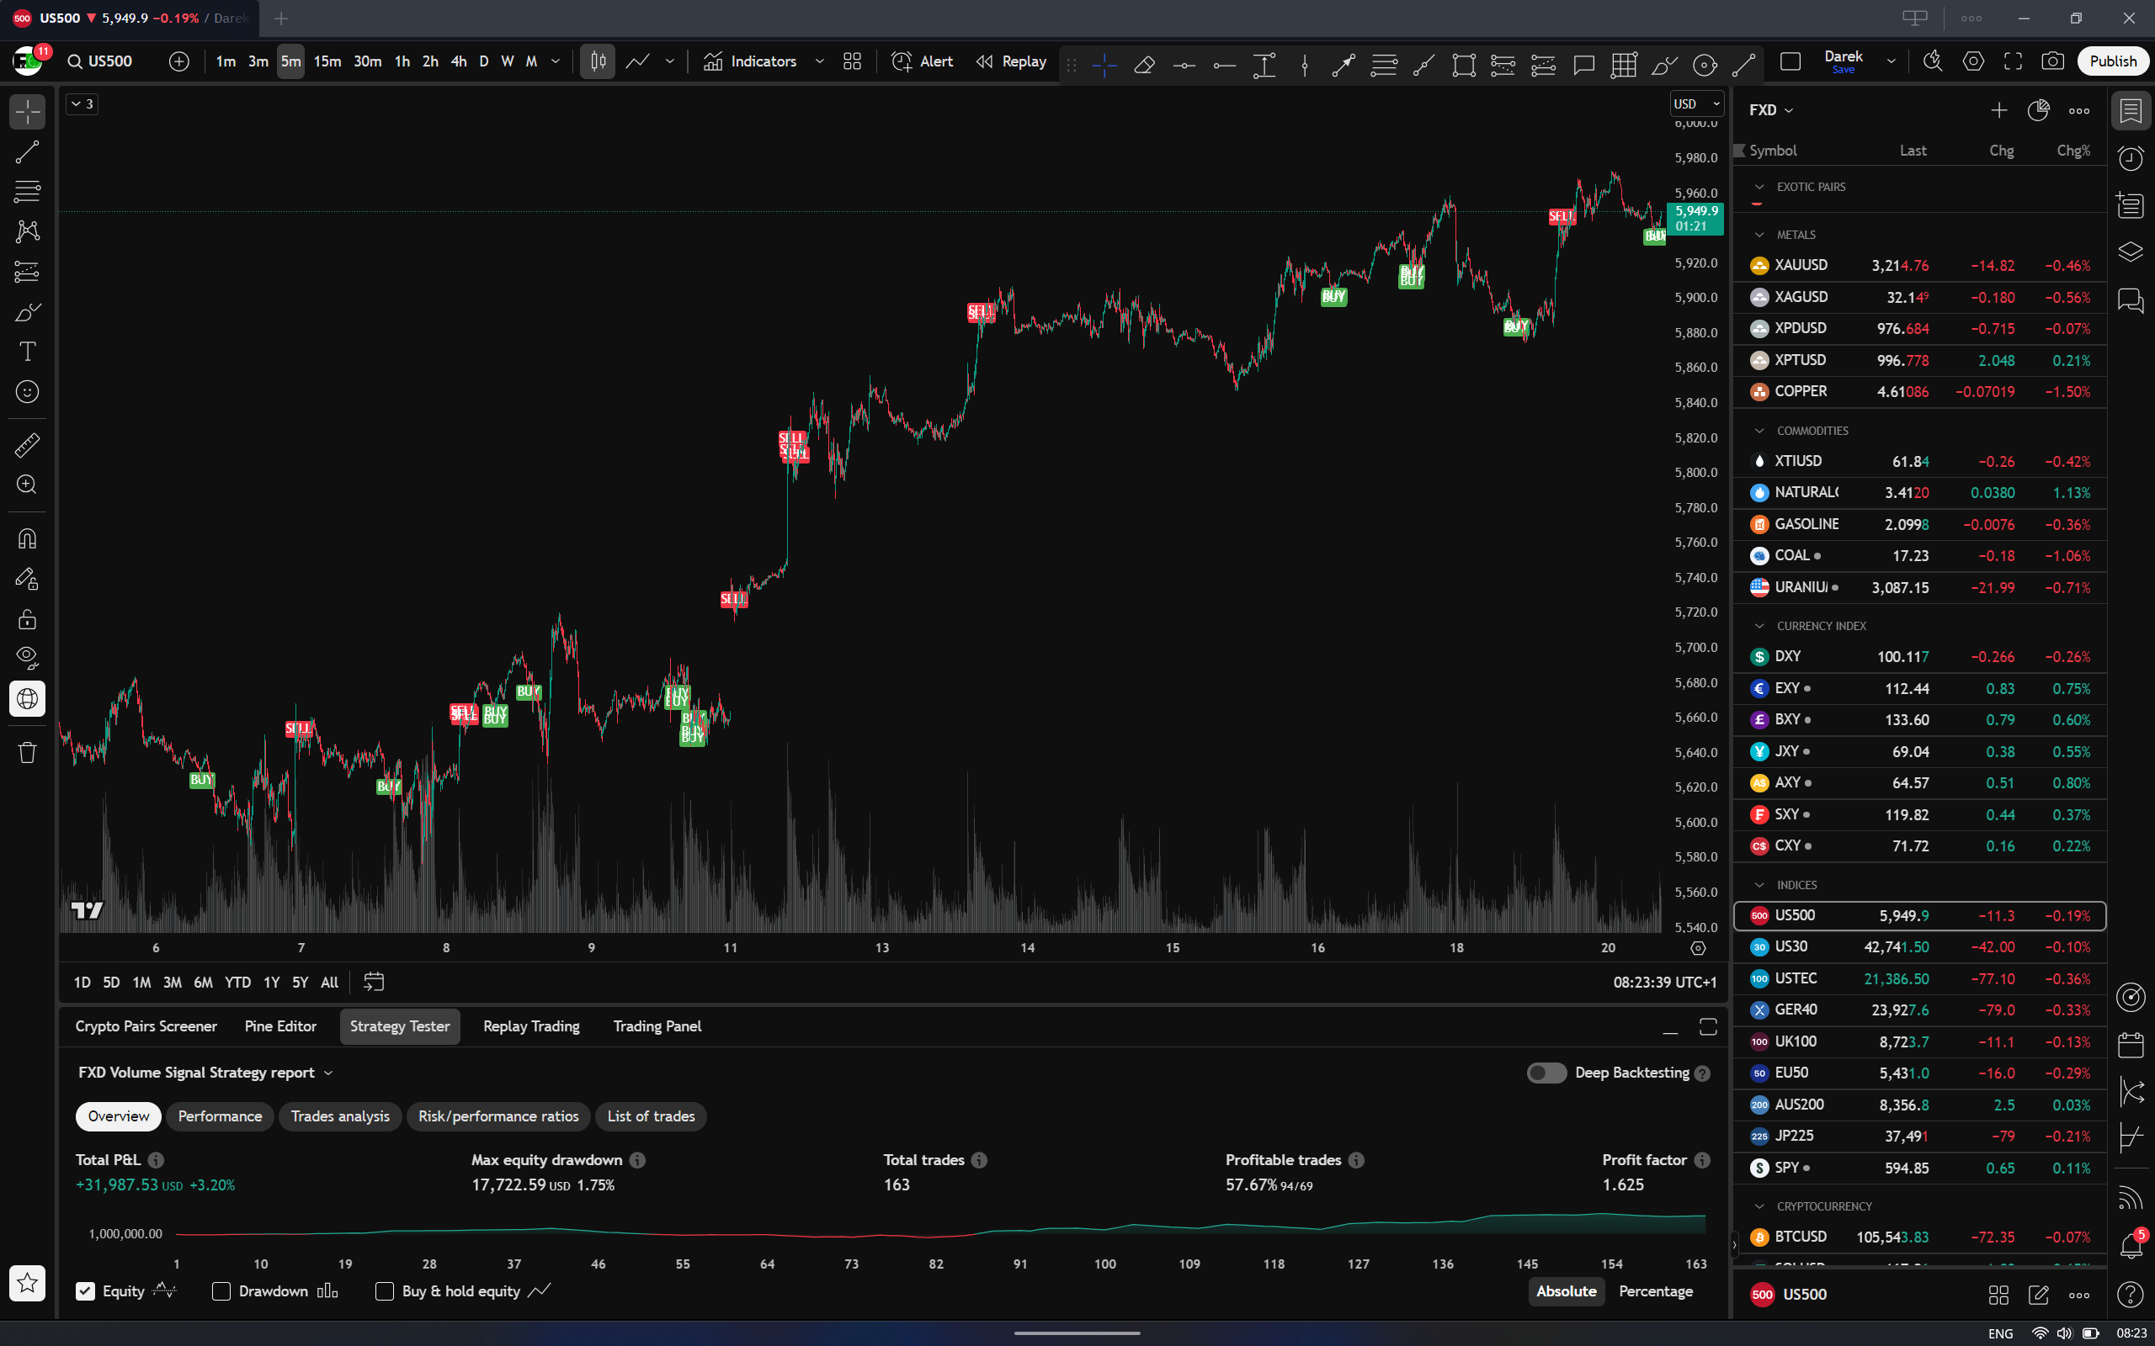Set timeframe to 15m
2155x1346 pixels.
click(327, 61)
